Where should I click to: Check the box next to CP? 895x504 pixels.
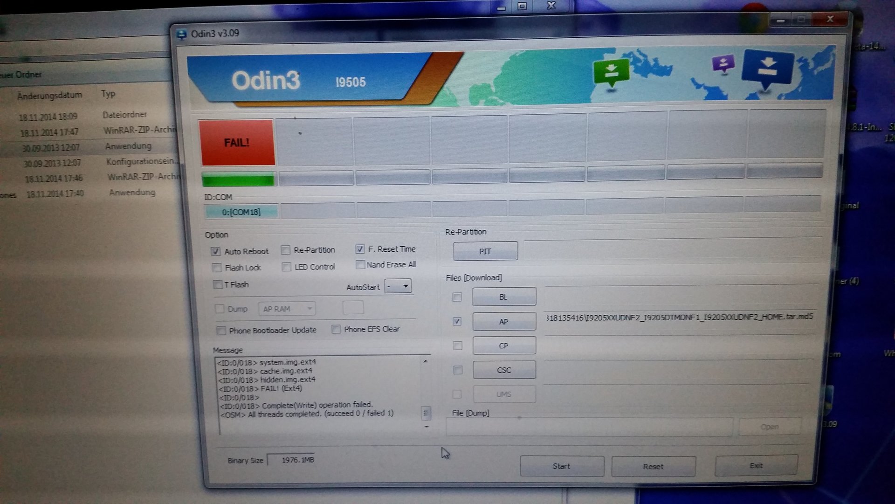(x=458, y=346)
